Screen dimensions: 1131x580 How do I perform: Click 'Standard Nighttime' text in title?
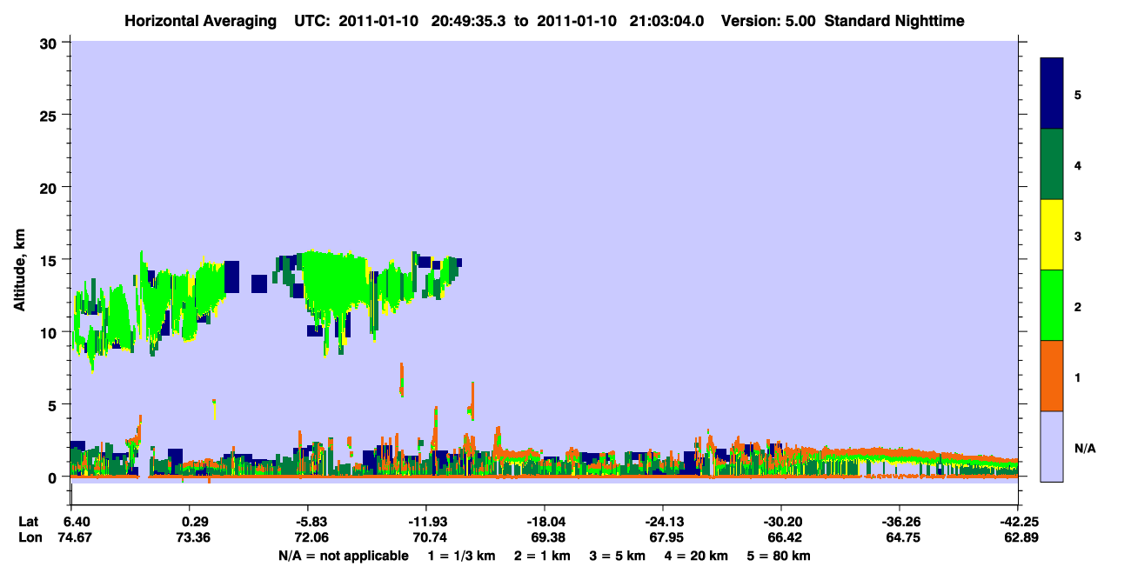click(893, 21)
